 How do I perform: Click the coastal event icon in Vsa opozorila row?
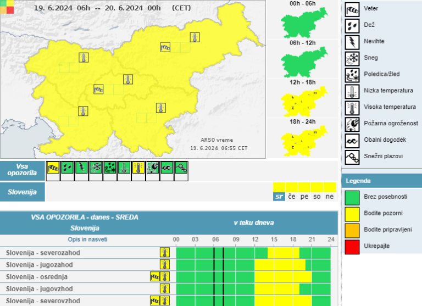[167, 168]
